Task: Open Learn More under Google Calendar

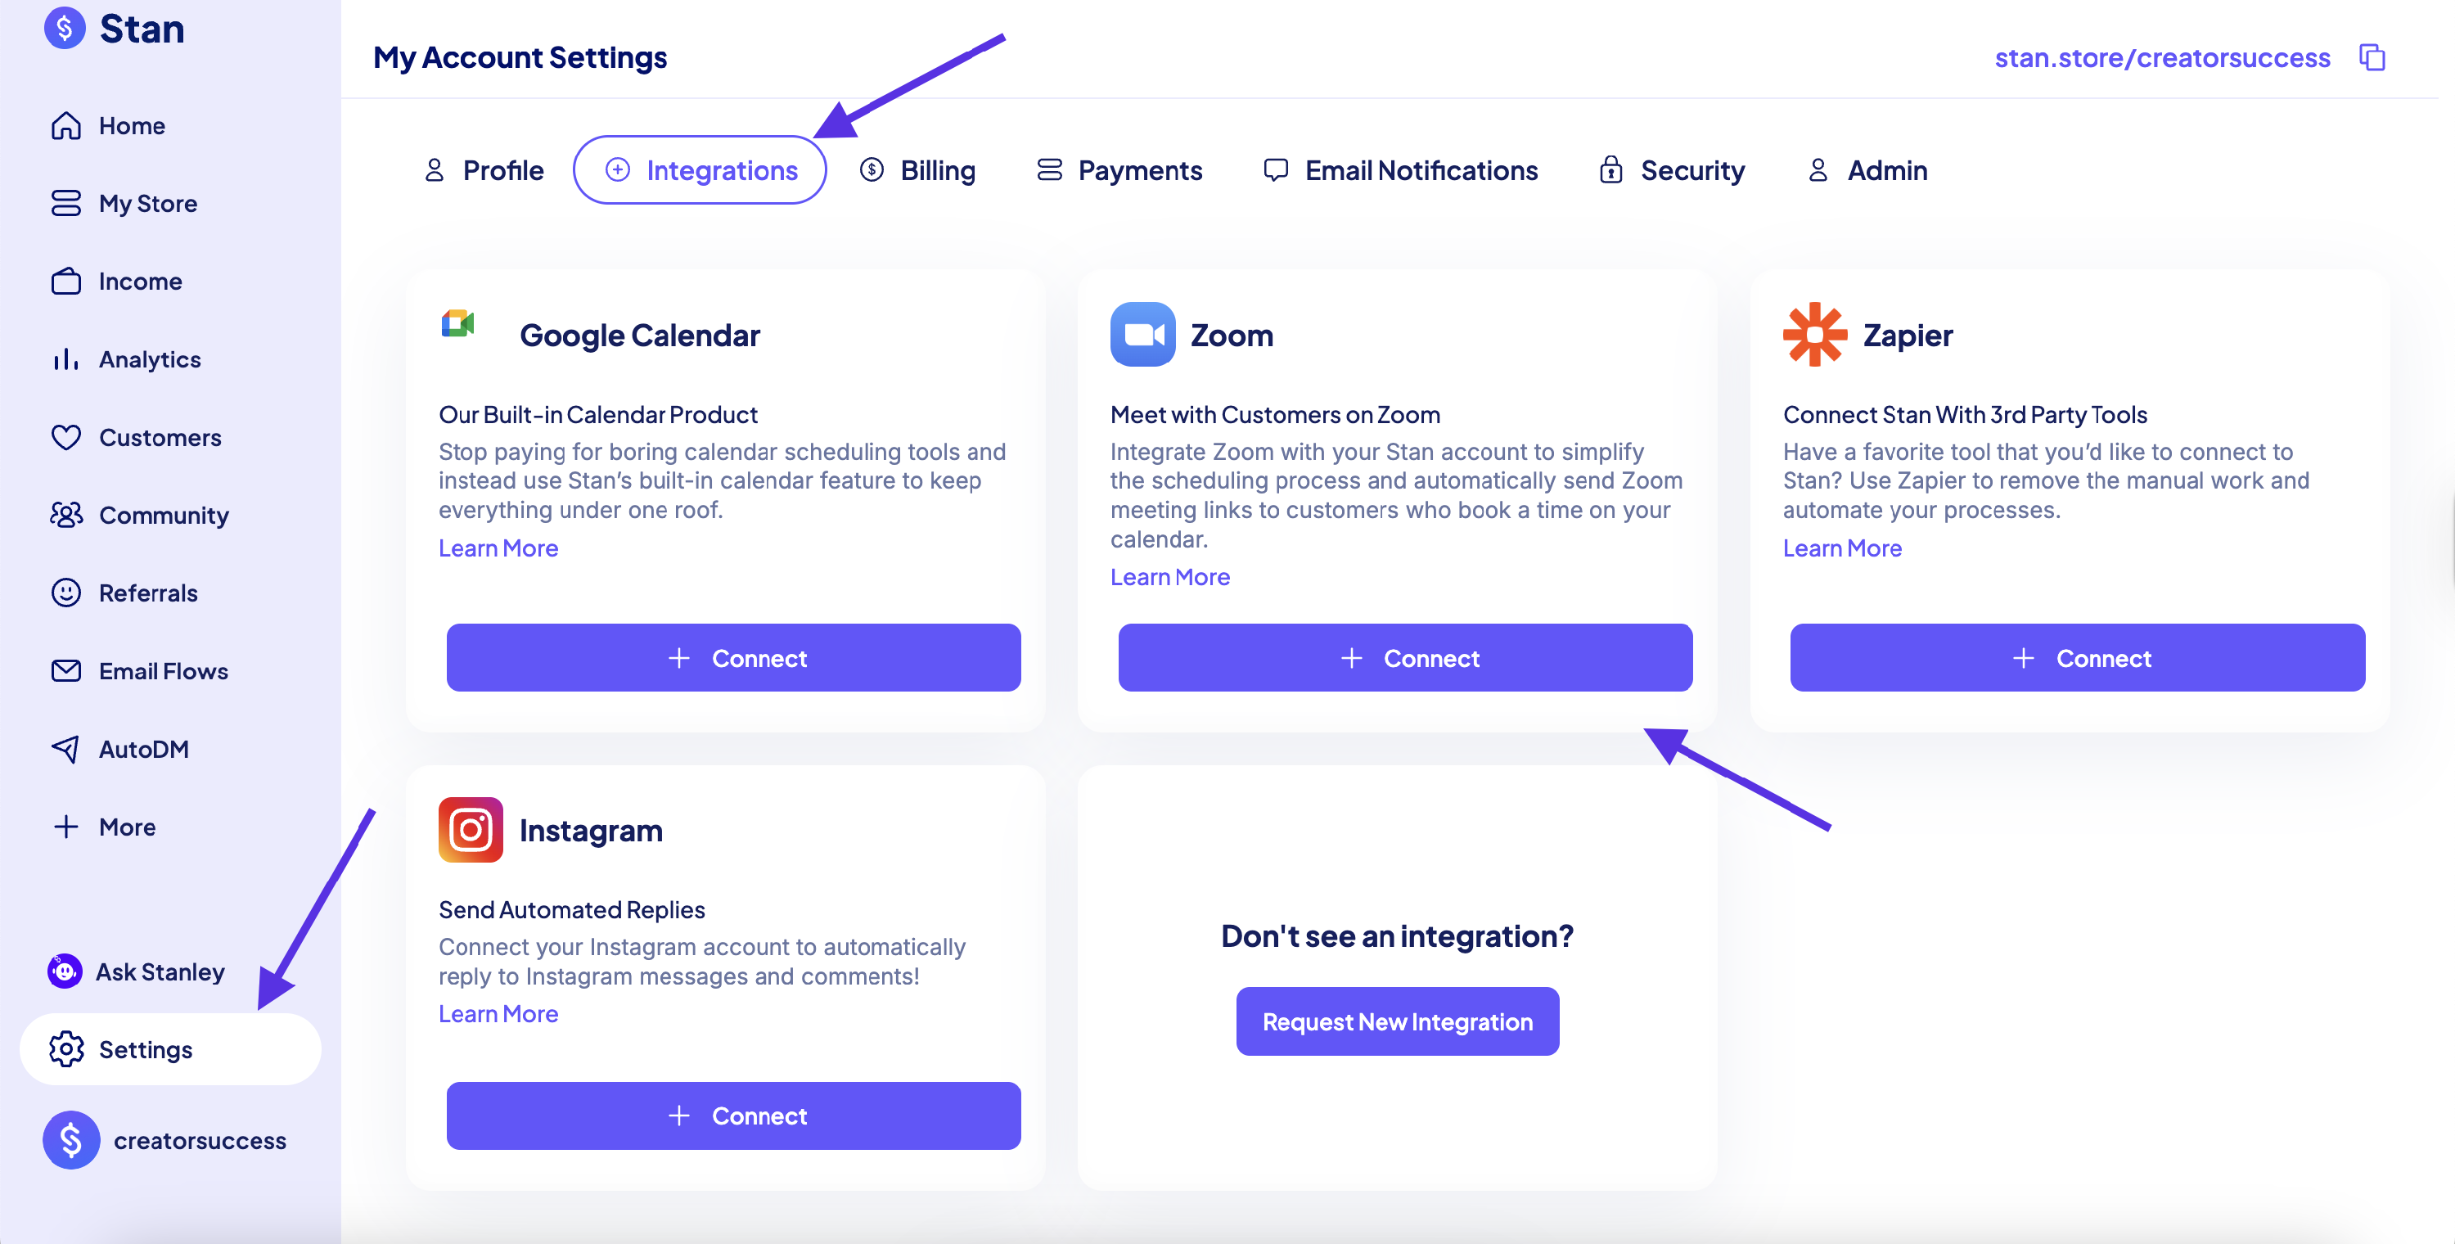Action: click(498, 548)
